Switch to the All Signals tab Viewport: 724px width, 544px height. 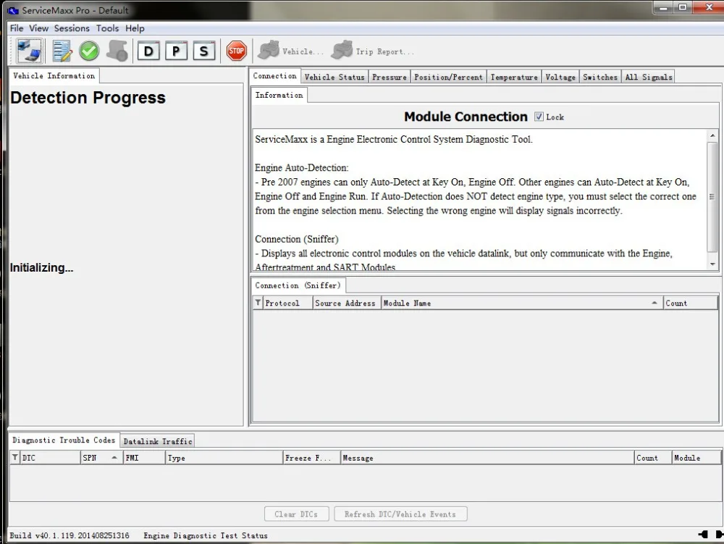point(648,77)
